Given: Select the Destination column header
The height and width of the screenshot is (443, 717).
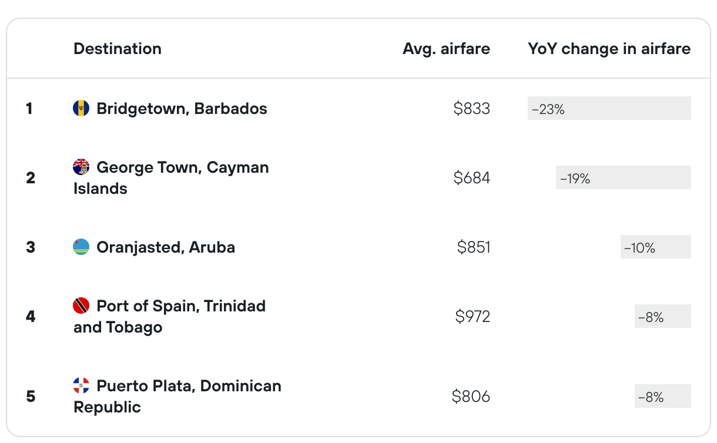Looking at the screenshot, I should 118,48.
